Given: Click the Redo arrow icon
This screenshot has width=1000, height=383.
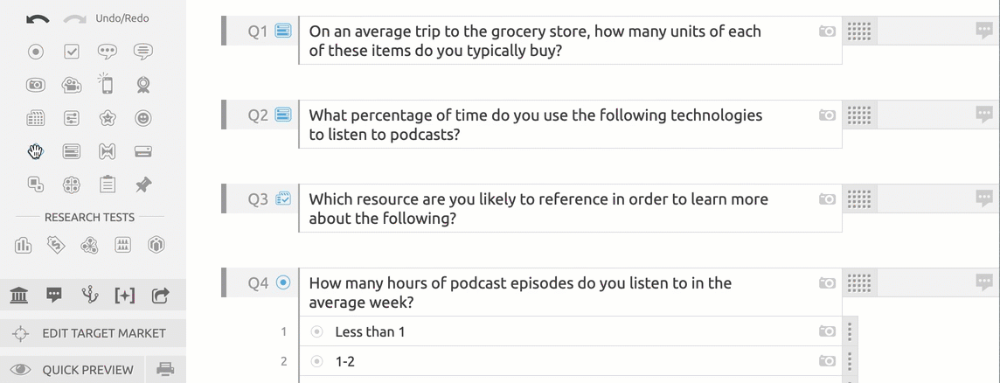Looking at the screenshot, I should click(74, 19).
